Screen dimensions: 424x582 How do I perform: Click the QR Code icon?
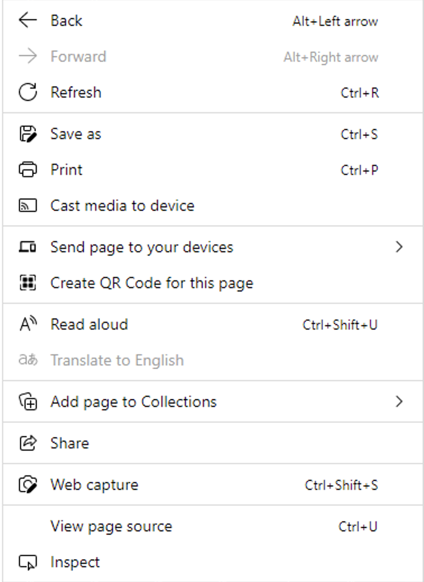click(x=27, y=283)
